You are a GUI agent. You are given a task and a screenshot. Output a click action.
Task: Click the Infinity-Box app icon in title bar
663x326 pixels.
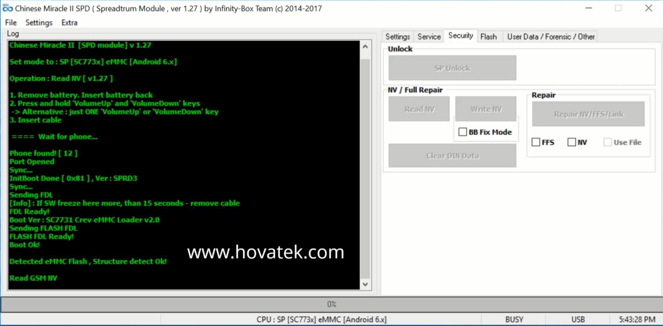pos(7,8)
